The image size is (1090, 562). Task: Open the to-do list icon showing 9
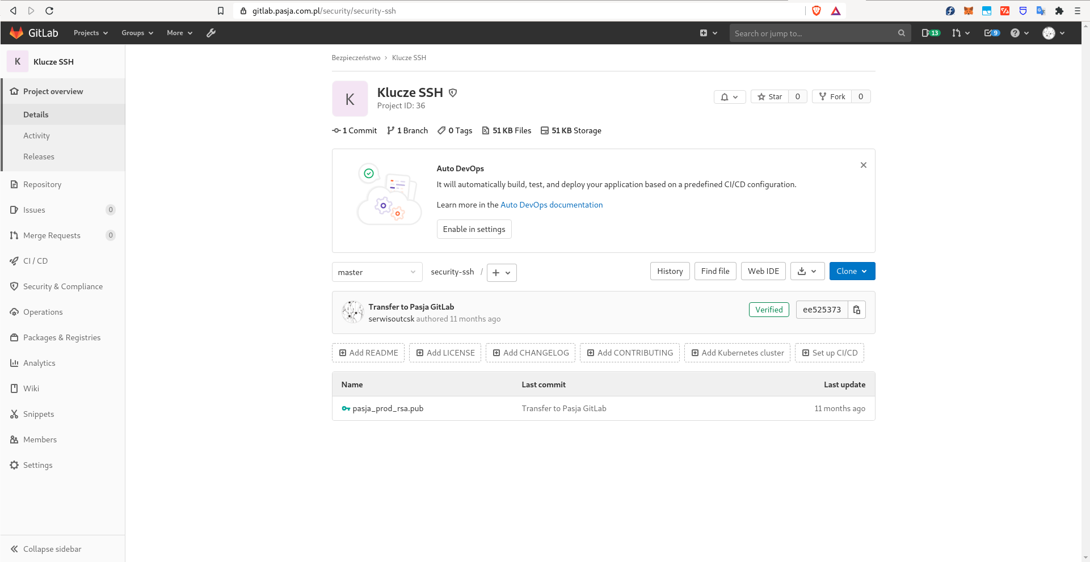click(992, 33)
